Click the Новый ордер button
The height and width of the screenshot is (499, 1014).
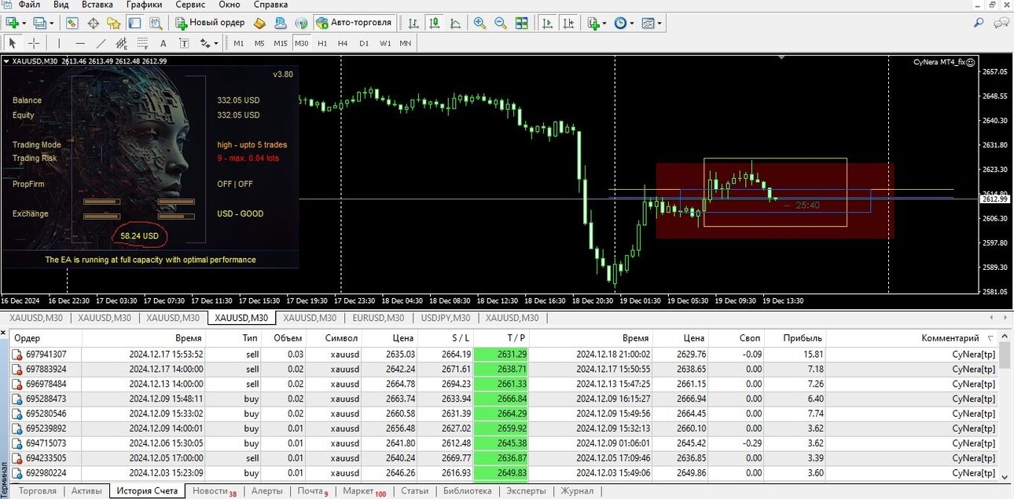click(211, 23)
